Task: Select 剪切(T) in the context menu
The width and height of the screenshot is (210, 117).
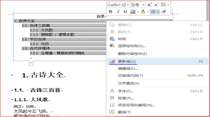Action: [x=158, y=32]
